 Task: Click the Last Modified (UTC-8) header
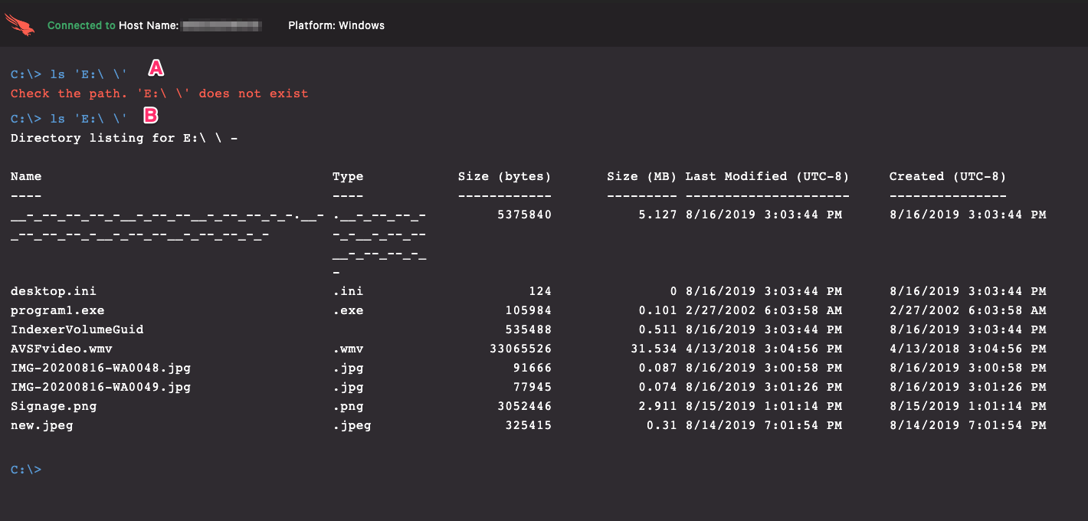767,176
